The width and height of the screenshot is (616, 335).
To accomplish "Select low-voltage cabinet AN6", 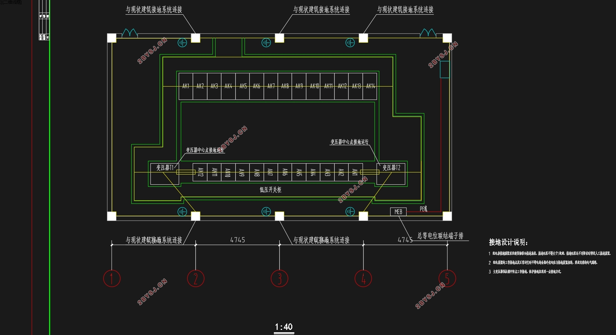I will [284, 172].
